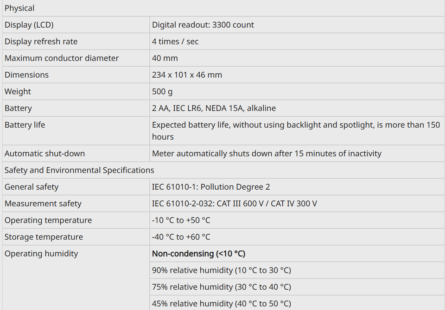Click the Physical section header
445x310 pixels.
click(19, 8)
